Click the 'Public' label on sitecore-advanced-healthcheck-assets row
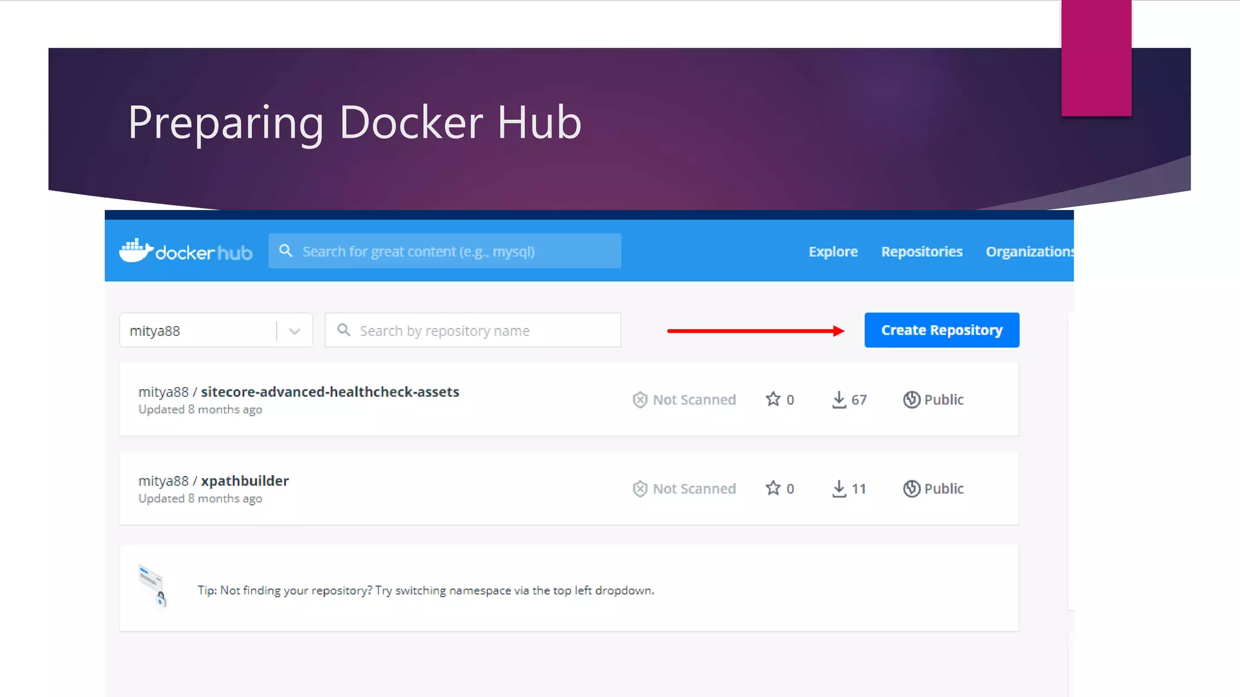 point(944,399)
